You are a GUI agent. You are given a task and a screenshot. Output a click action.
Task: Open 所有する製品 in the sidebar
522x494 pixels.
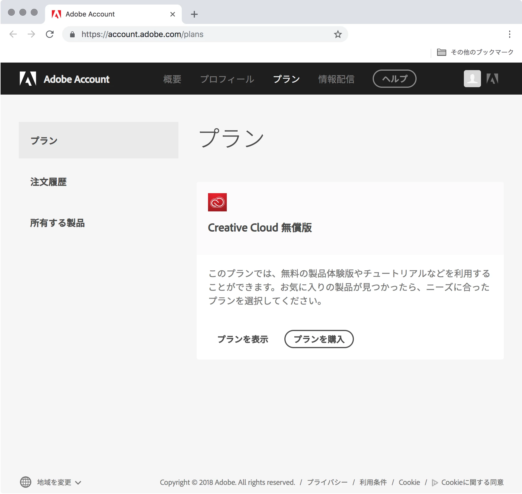58,223
